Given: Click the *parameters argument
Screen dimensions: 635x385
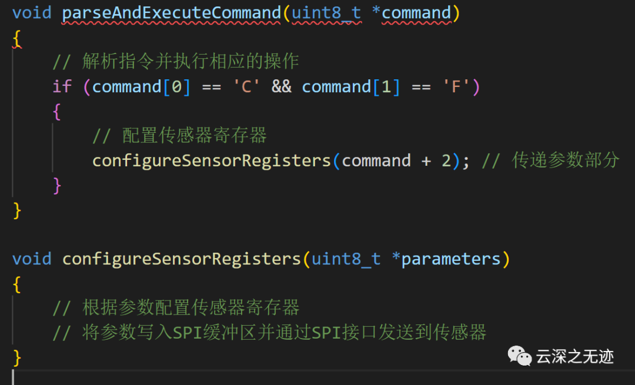Looking at the screenshot, I should [x=446, y=259].
